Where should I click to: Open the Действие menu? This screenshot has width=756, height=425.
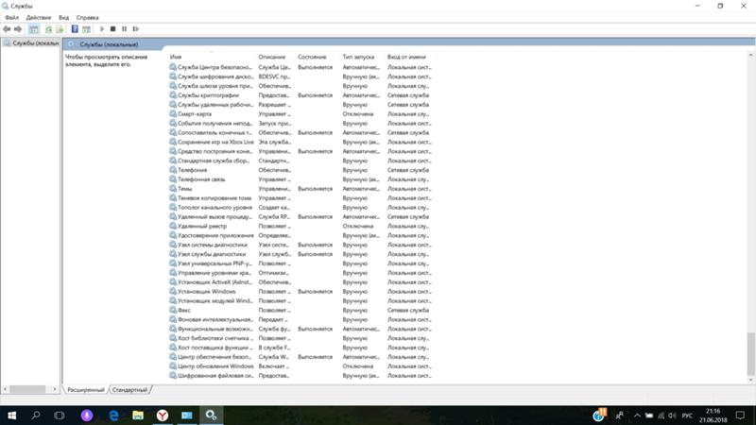(x=38, y=17)
